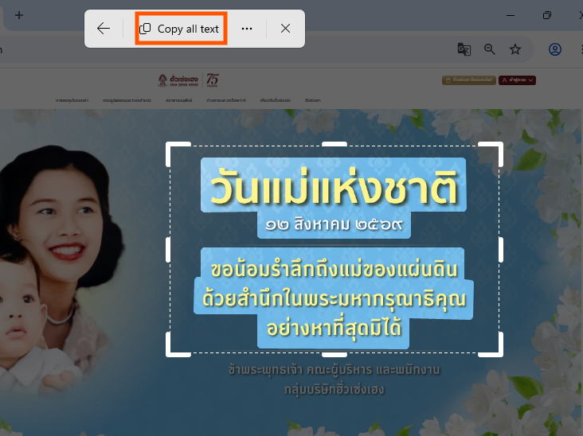Click the right-edge middle handle of selection

pyautogui.click(x=500, y=250)
